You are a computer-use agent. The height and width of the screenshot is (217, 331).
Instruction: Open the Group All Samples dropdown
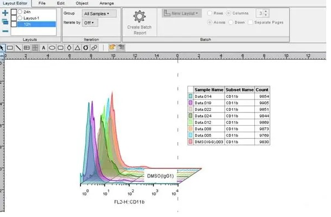pyautogui.click(x=99, y=14)
